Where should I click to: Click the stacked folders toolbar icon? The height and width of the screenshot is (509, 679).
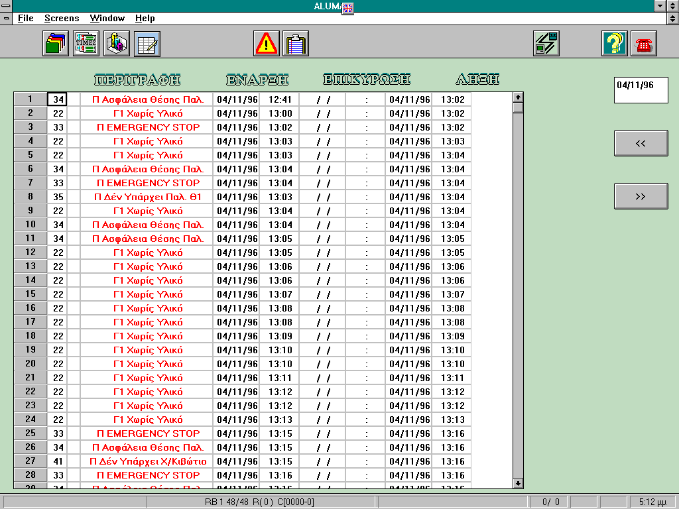[x=56, y=44]
